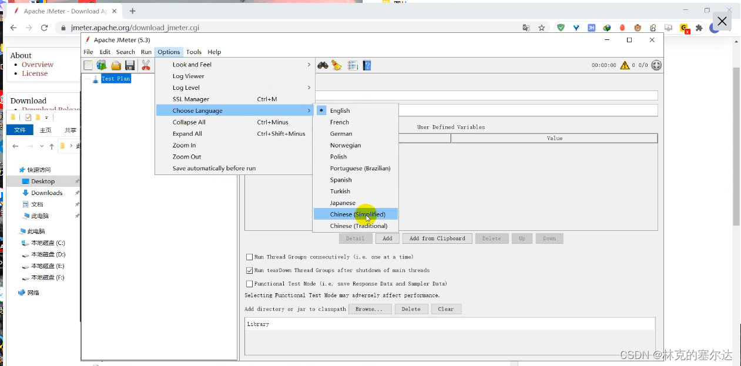Open the Help menu
Screen dimensions: 741x366
214,52
